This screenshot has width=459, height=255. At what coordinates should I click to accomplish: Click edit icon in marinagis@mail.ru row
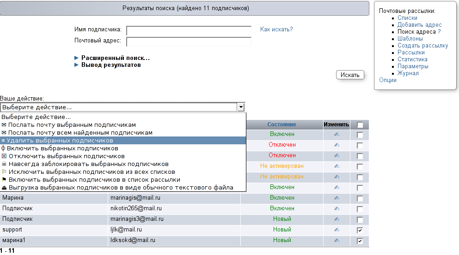click(337, 198)
